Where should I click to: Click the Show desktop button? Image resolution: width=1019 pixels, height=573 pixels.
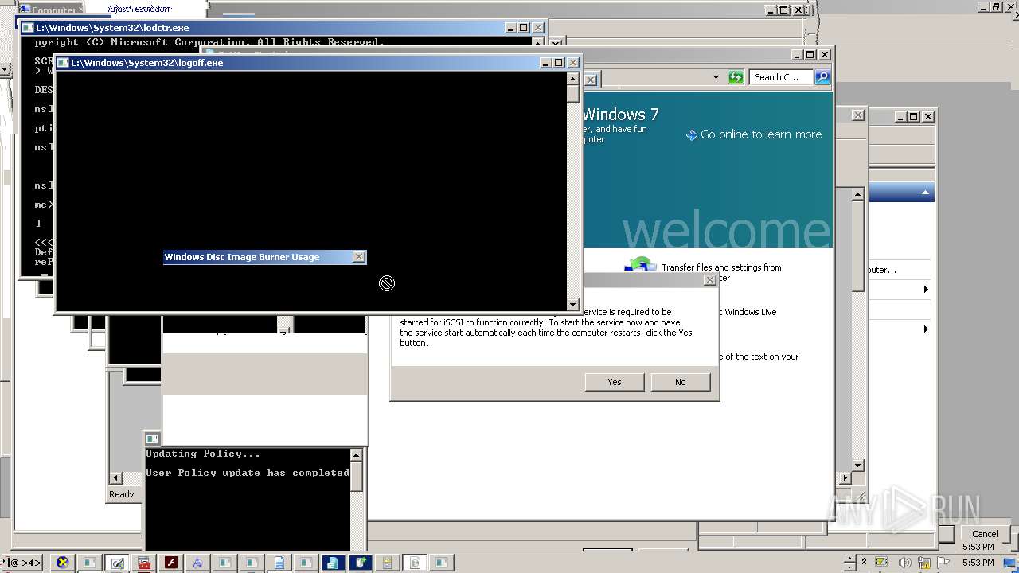coord(1011,563)
